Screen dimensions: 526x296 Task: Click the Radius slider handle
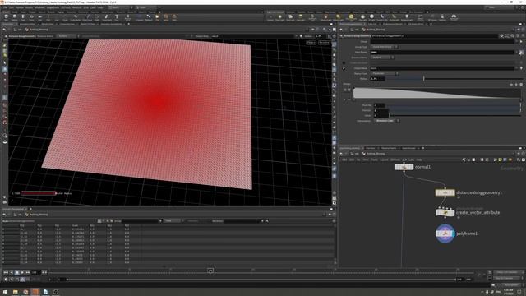(424, 79)
